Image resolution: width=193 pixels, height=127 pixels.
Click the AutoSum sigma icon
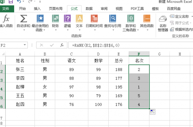pos(23,19)
